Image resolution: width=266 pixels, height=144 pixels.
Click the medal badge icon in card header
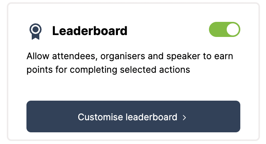(x=36, y=31)
